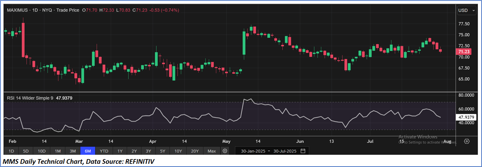
Task: Click the 40.0000 RSI axis label
Action: tap(466, 123)
